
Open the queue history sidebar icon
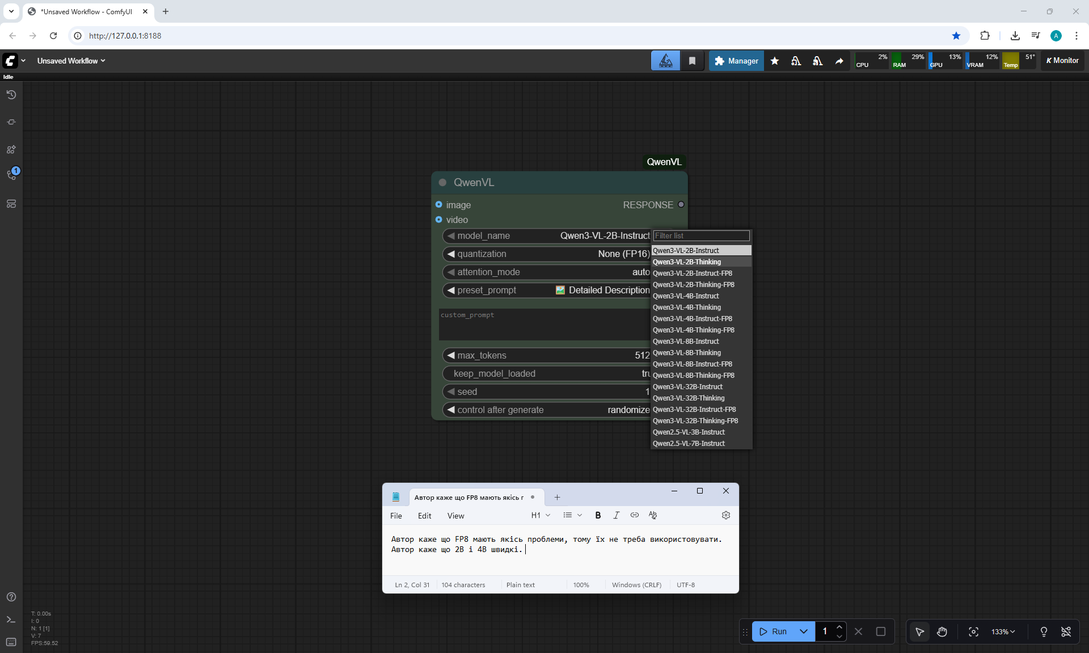tap(11, 95)
